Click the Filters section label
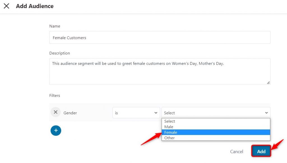 55,95
